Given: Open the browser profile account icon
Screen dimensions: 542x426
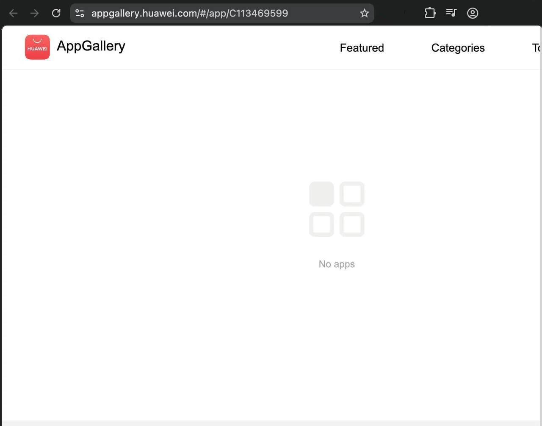Looking at the screenshot, I should click(x=473, y=13).
